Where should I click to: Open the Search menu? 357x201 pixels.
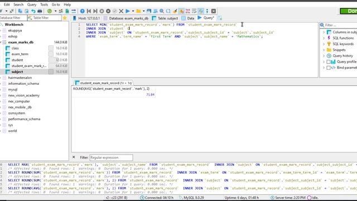coord(18,4)
